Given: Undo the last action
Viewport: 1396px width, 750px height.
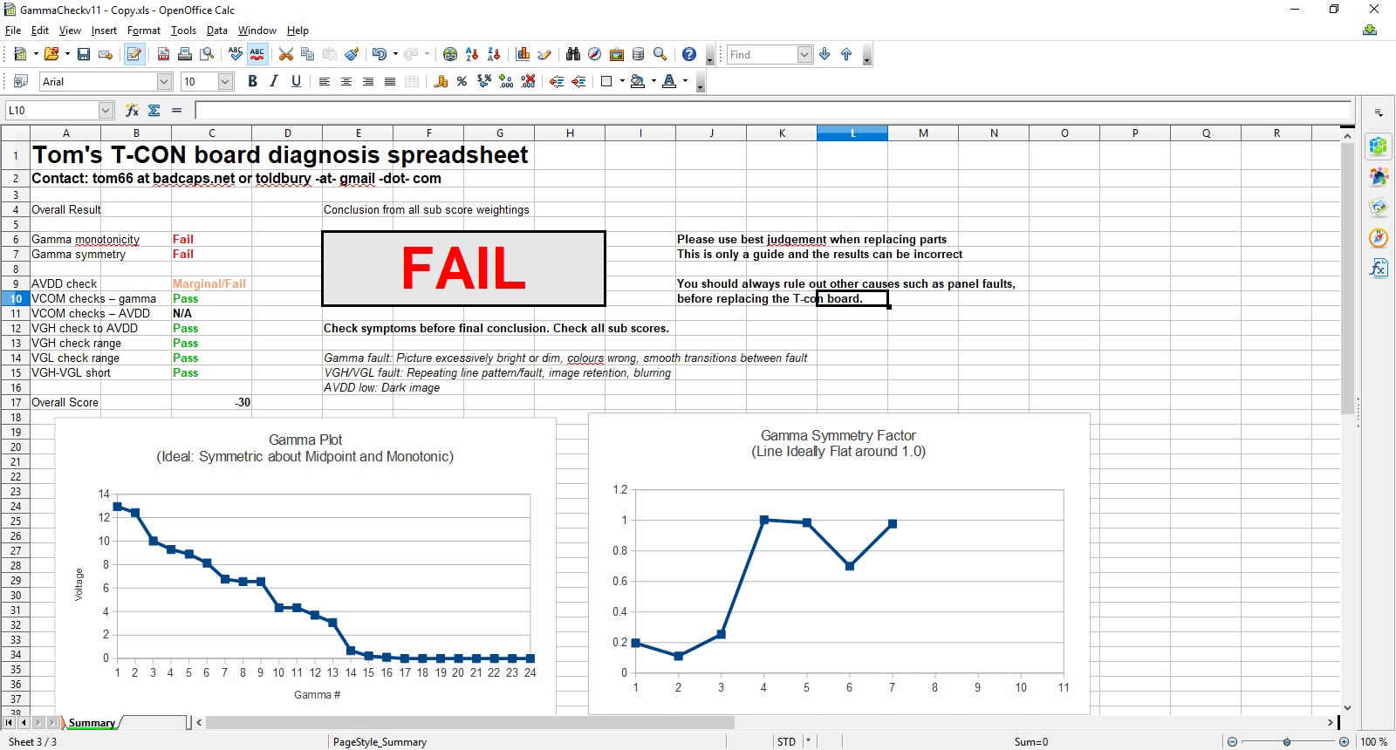Looking at the screenshot, I should point(379,54).
